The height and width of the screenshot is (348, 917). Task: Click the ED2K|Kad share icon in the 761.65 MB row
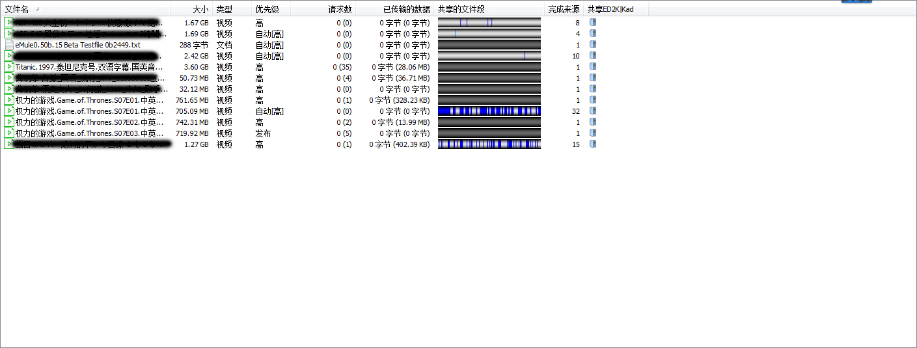pos(593,100)
